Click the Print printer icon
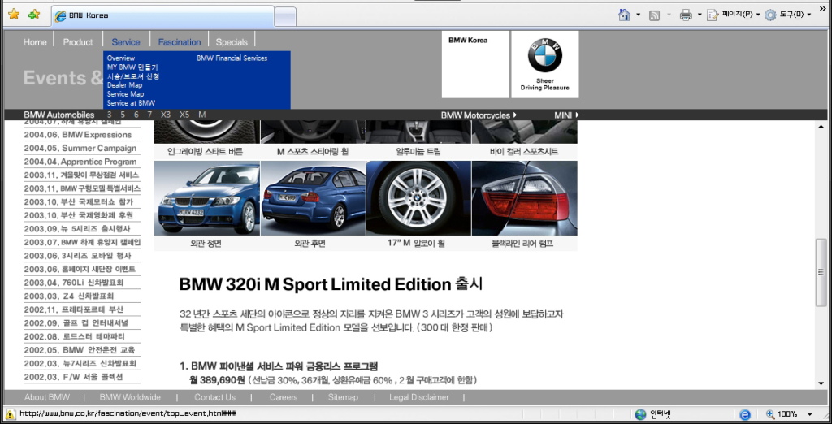 click(x=686, y=15)
